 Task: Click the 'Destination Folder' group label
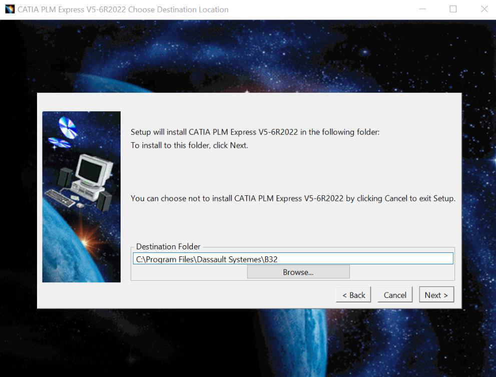pos(168,246)
